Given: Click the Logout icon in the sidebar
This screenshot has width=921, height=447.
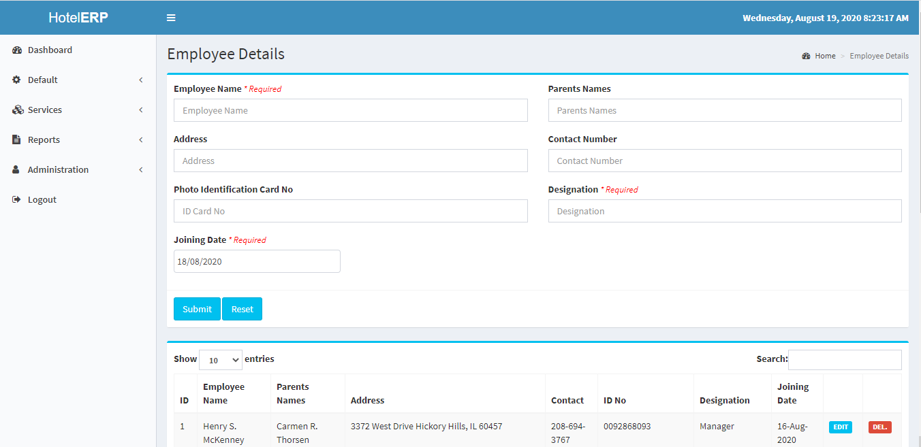Looking at the screenshot, I should (x=16, y=199).
